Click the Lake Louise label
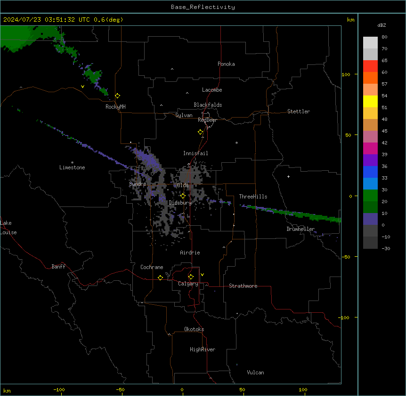 (x=8, y=228)
